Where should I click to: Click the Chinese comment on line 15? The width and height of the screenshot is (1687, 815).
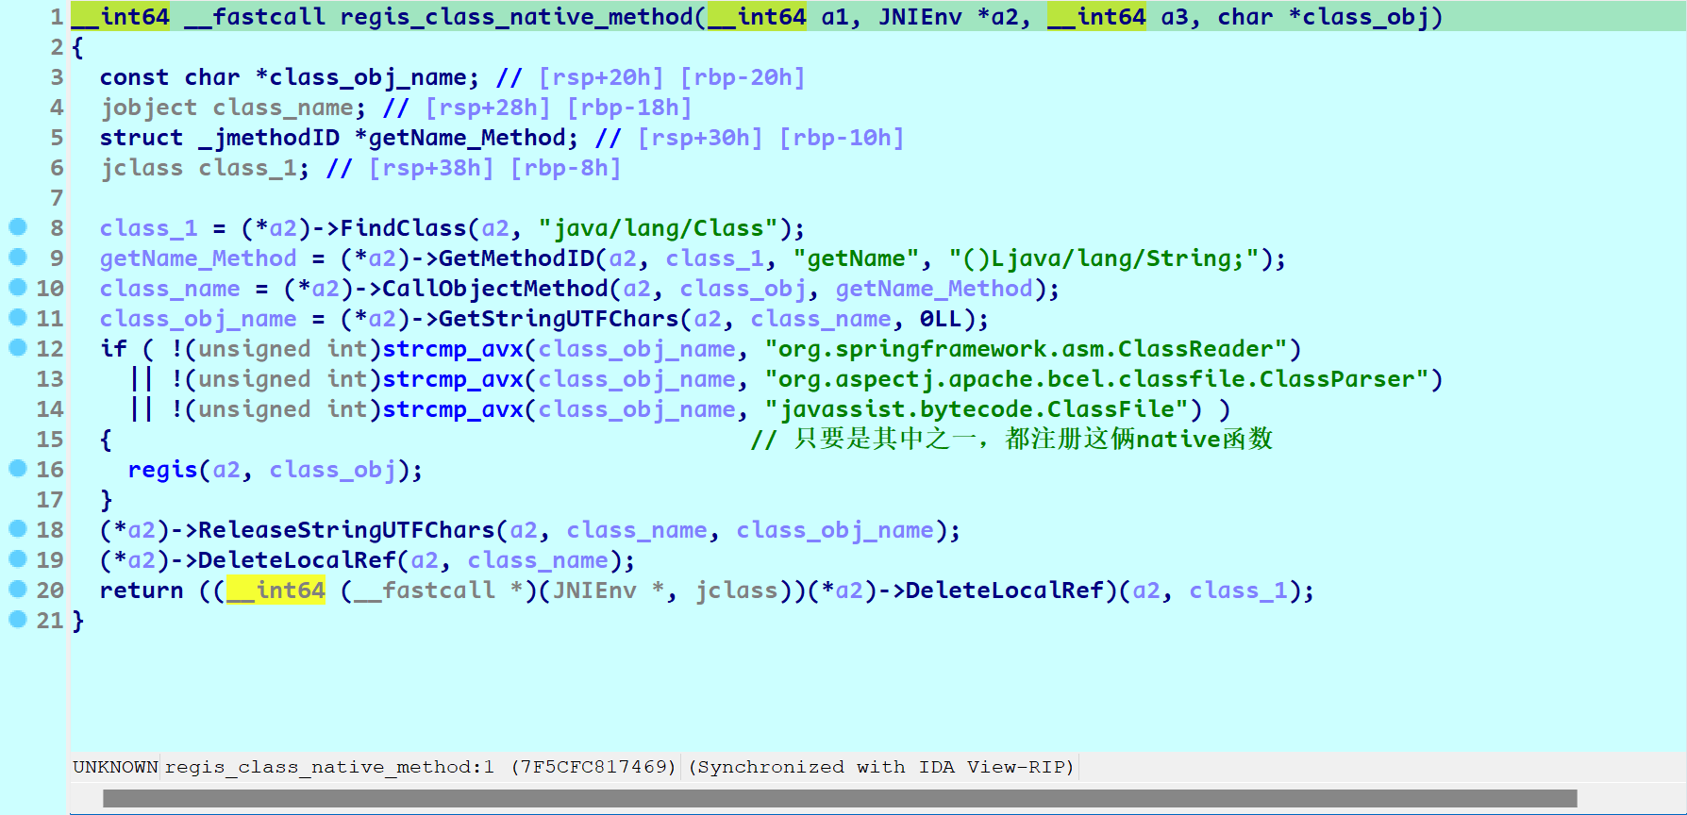tap(1011, 440)
